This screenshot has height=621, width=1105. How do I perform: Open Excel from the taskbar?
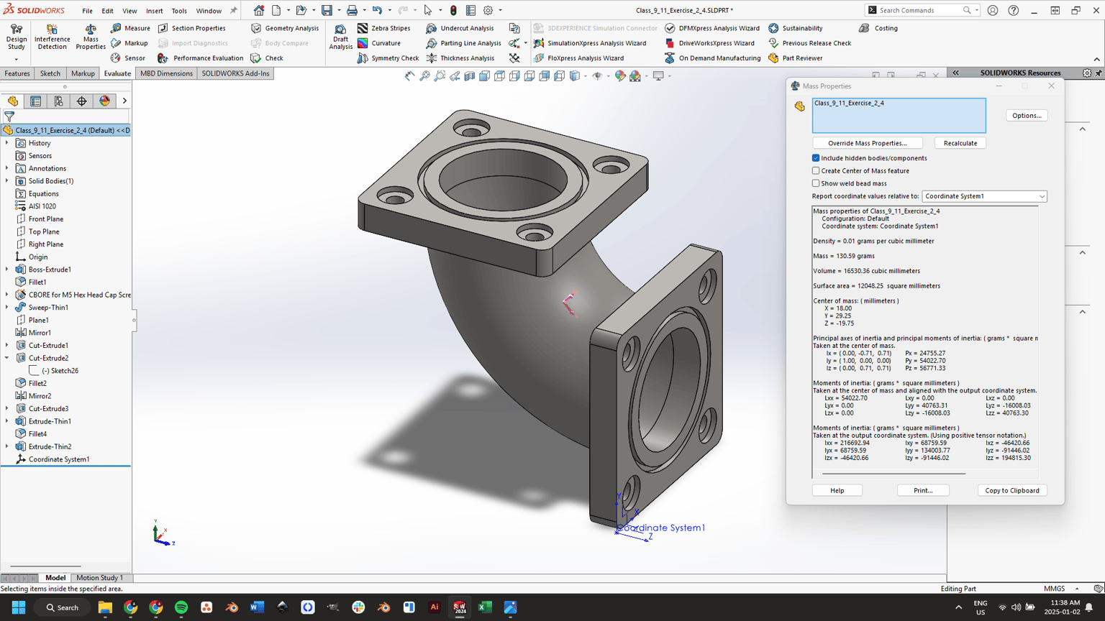click(x=485, y=607)
